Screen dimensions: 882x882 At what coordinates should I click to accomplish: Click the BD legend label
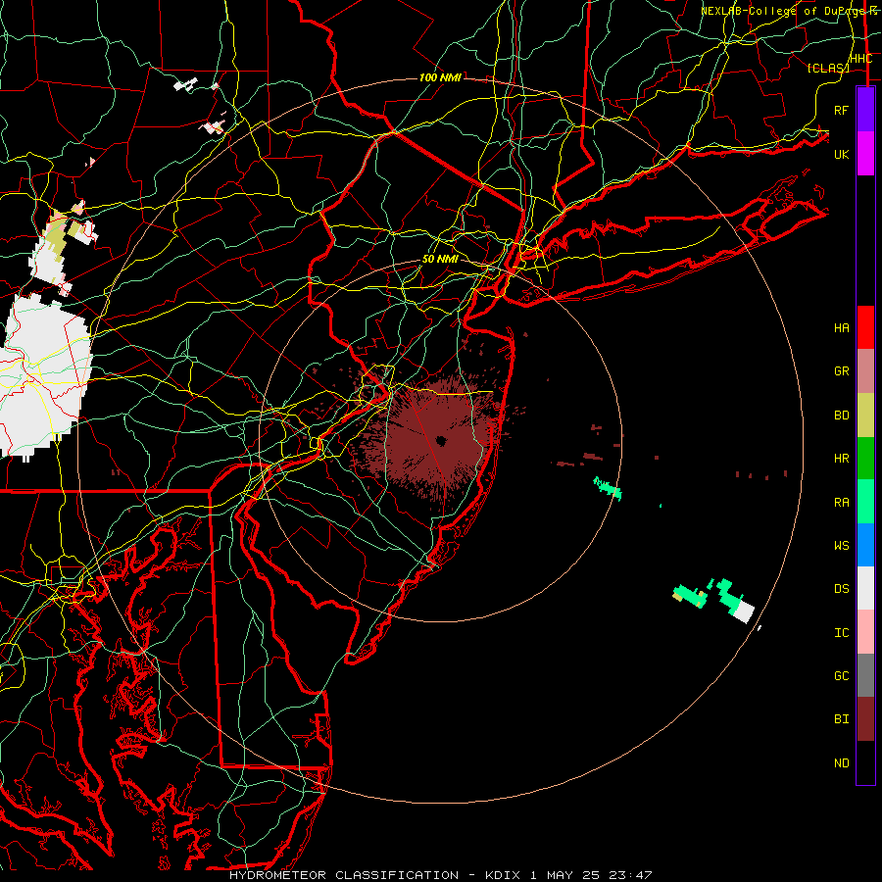(x=841, y=416)
